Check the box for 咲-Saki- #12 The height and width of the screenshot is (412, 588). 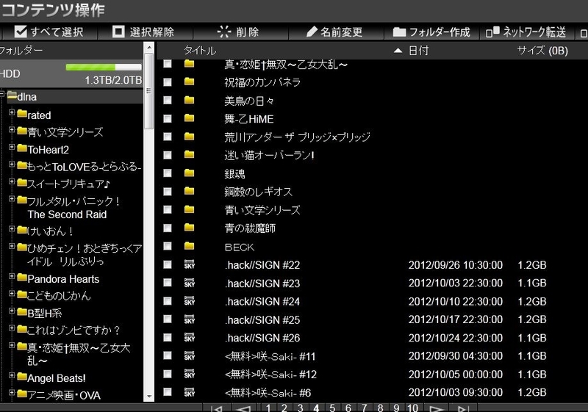click(168, 374)
